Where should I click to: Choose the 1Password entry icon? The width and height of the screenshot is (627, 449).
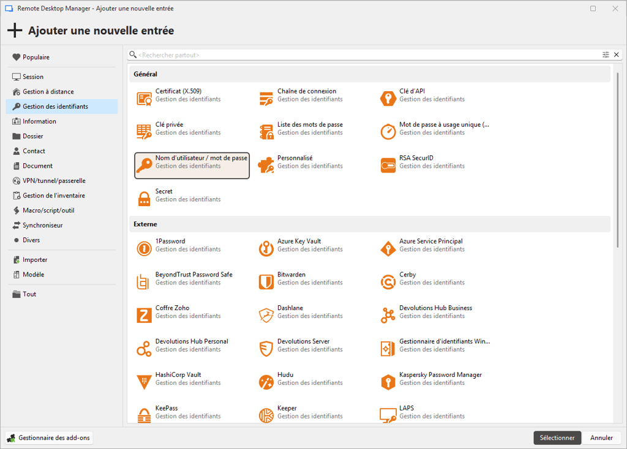[144, 249]
